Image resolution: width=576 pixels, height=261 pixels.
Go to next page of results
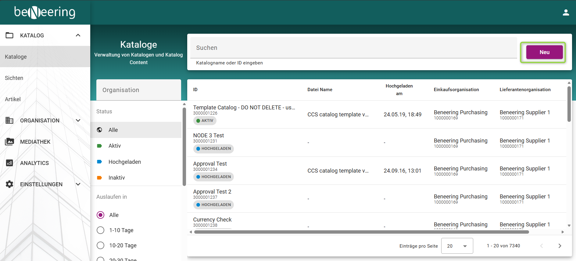[560, 246]
